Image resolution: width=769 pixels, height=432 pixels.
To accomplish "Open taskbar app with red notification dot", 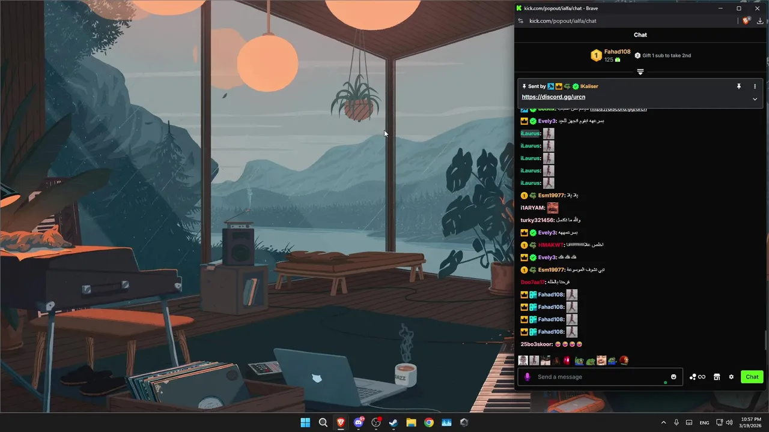I will click(x=376, y=422).
